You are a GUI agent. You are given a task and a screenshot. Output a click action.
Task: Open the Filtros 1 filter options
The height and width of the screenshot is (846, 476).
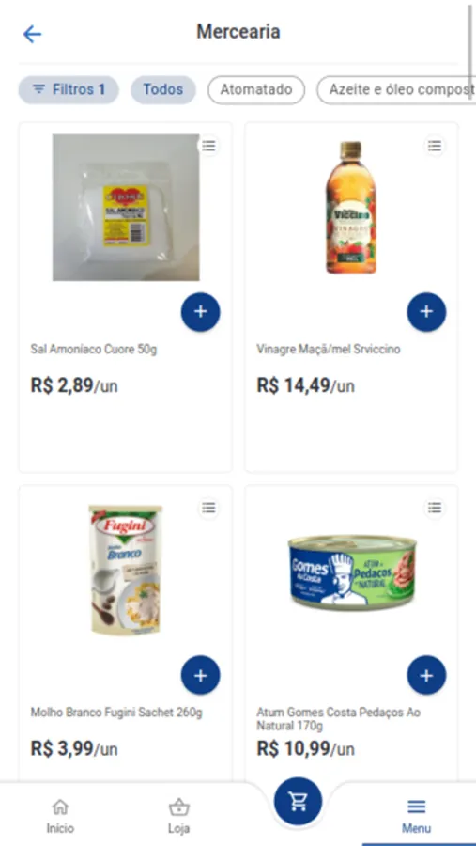click(69, 89)
